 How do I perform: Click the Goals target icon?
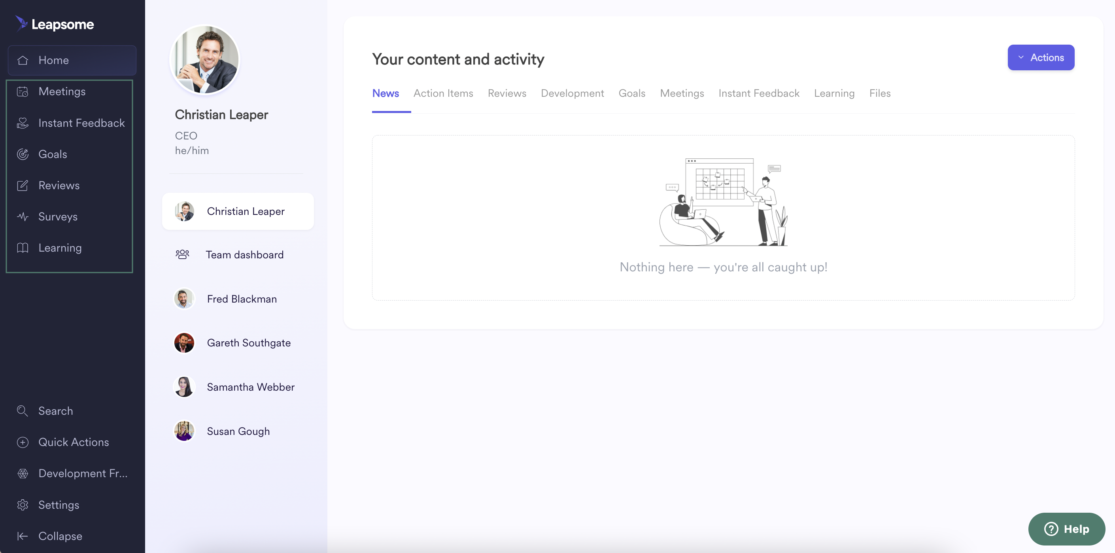coord(23,154)
